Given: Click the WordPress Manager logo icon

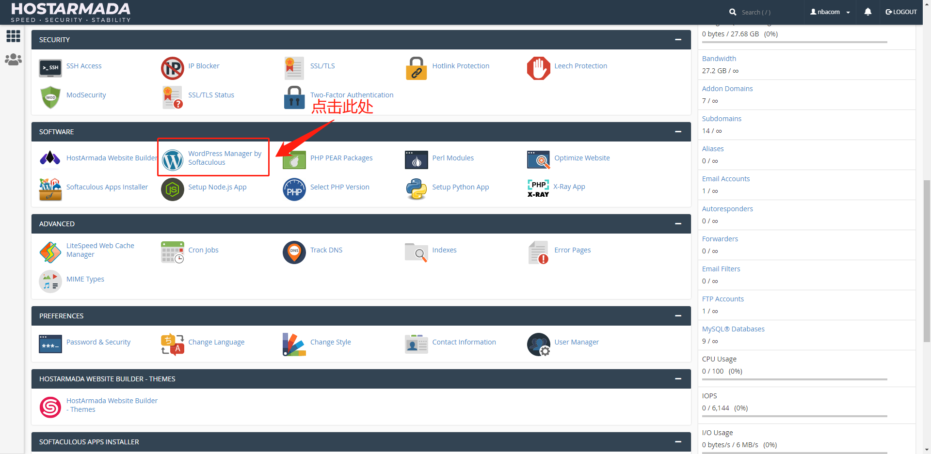Looking at the screenshot, I should (173, 160).
